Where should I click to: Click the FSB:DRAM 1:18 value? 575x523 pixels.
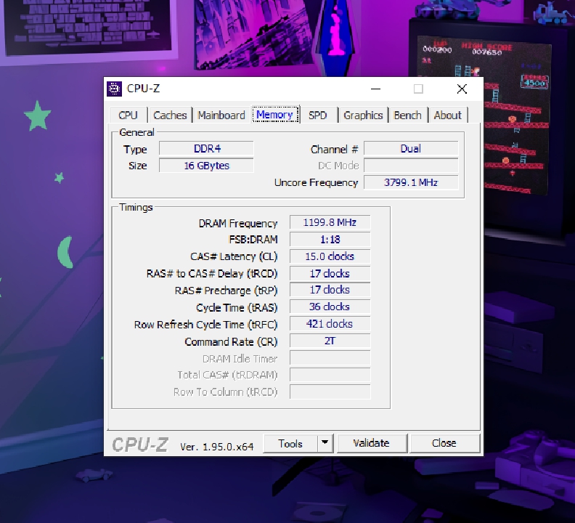coord(330,239)
